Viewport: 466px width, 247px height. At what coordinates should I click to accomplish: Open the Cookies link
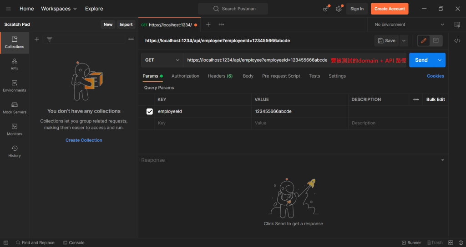436,76
